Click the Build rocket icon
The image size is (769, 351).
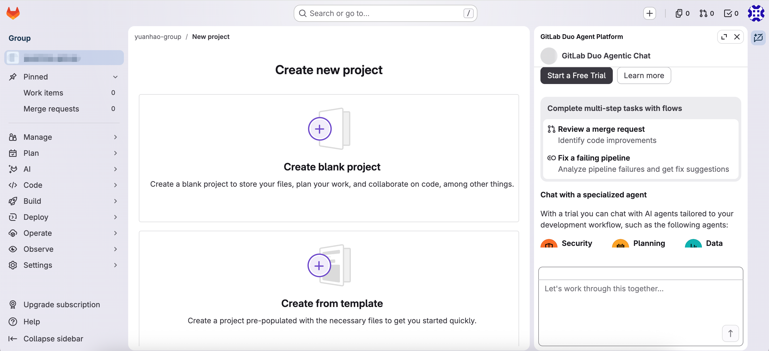coord(13,201)
